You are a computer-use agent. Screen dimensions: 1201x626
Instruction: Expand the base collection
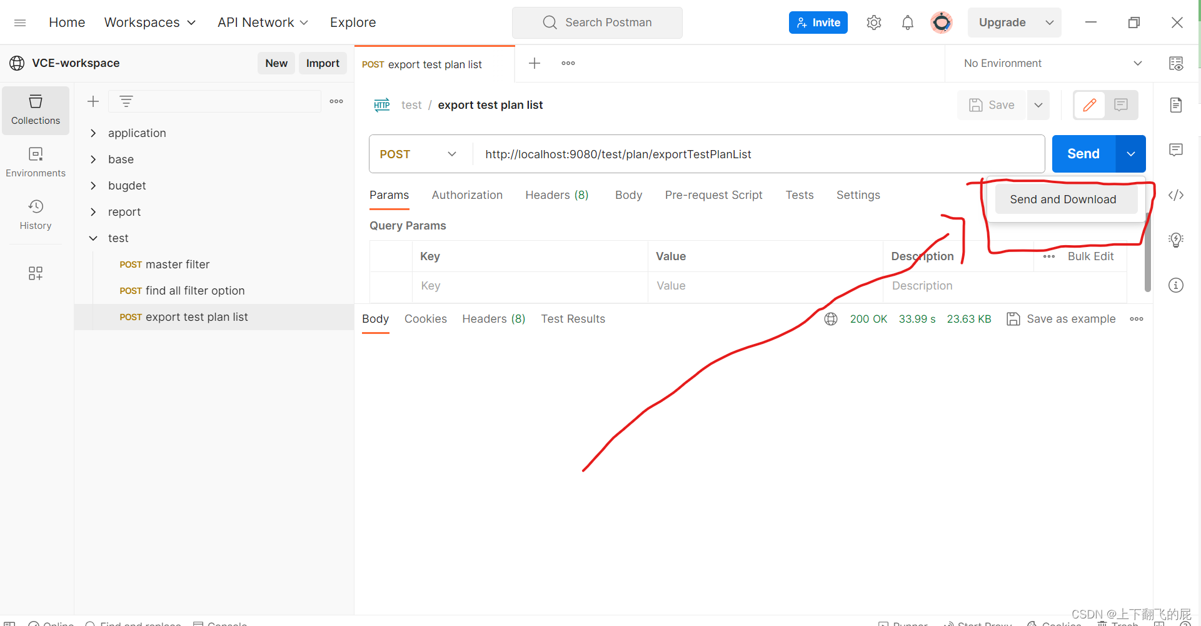[x=93, y=159]
